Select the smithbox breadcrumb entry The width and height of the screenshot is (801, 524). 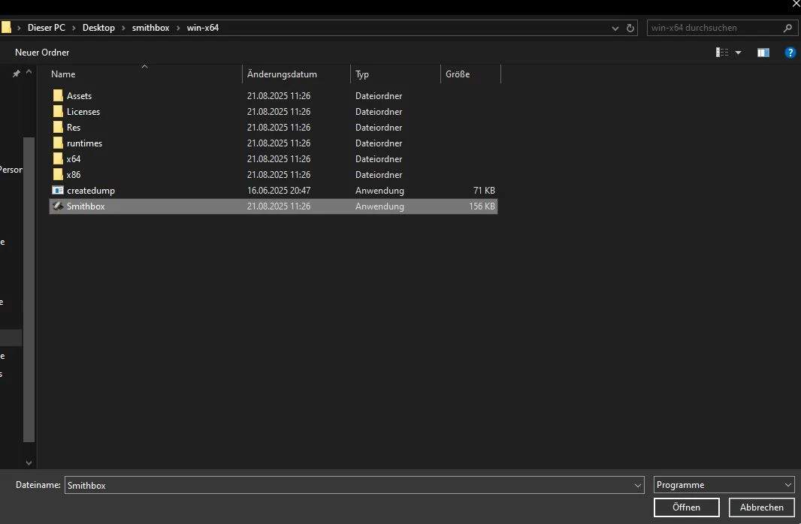[x=150, y=28]
